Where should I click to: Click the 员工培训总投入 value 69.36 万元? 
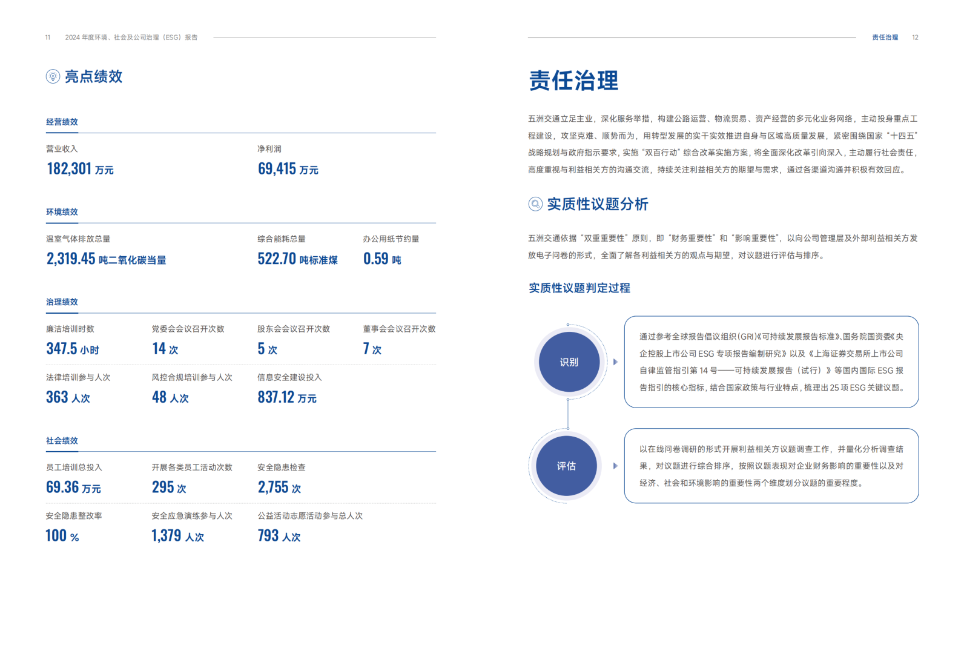point(73,487)
